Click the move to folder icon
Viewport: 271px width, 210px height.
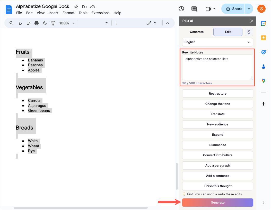pos(84,7)
